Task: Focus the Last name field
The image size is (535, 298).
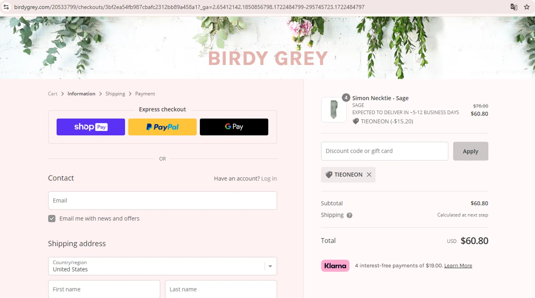Action: [x=221, y=289]
